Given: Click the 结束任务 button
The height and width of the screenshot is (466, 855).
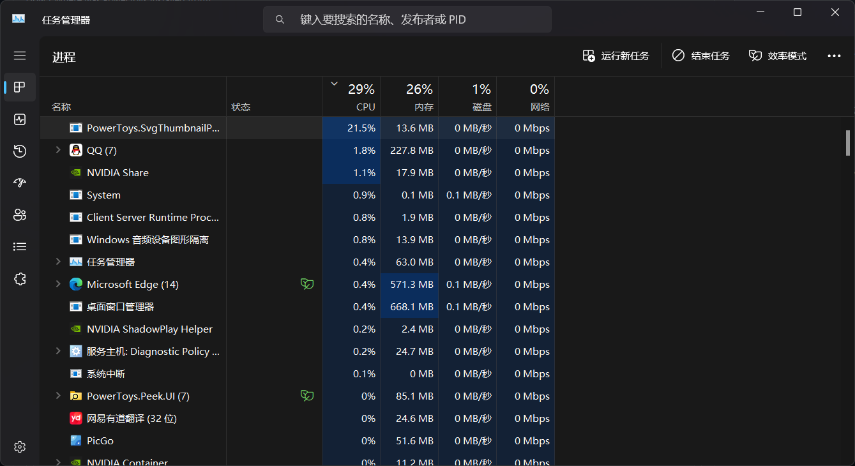Looking at the screenshot, I should (x=700, y=56).
